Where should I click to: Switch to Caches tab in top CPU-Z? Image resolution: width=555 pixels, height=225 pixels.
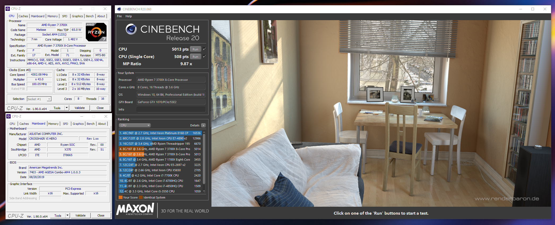[23, 16]
